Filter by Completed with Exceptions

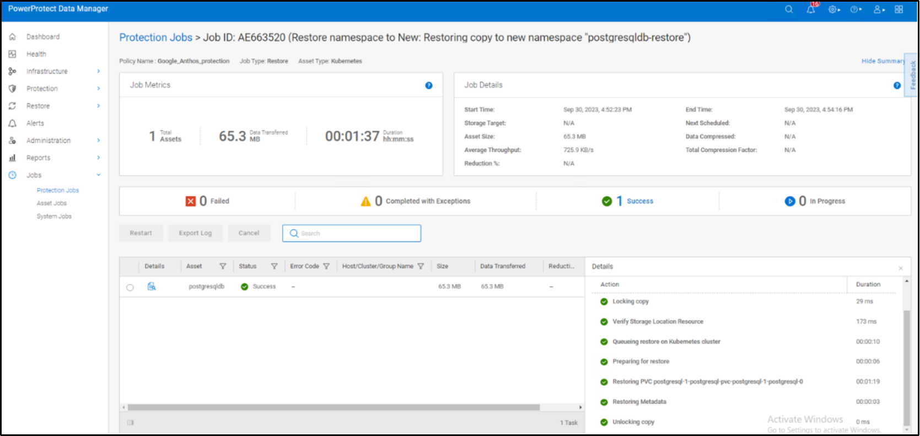point(416,201)
